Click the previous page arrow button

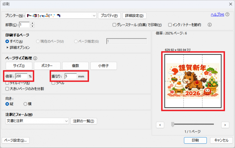click(x=160, y=125)
